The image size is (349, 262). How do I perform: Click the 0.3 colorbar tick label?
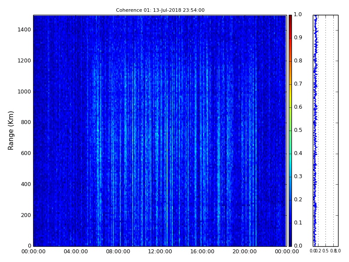[298, 176]
